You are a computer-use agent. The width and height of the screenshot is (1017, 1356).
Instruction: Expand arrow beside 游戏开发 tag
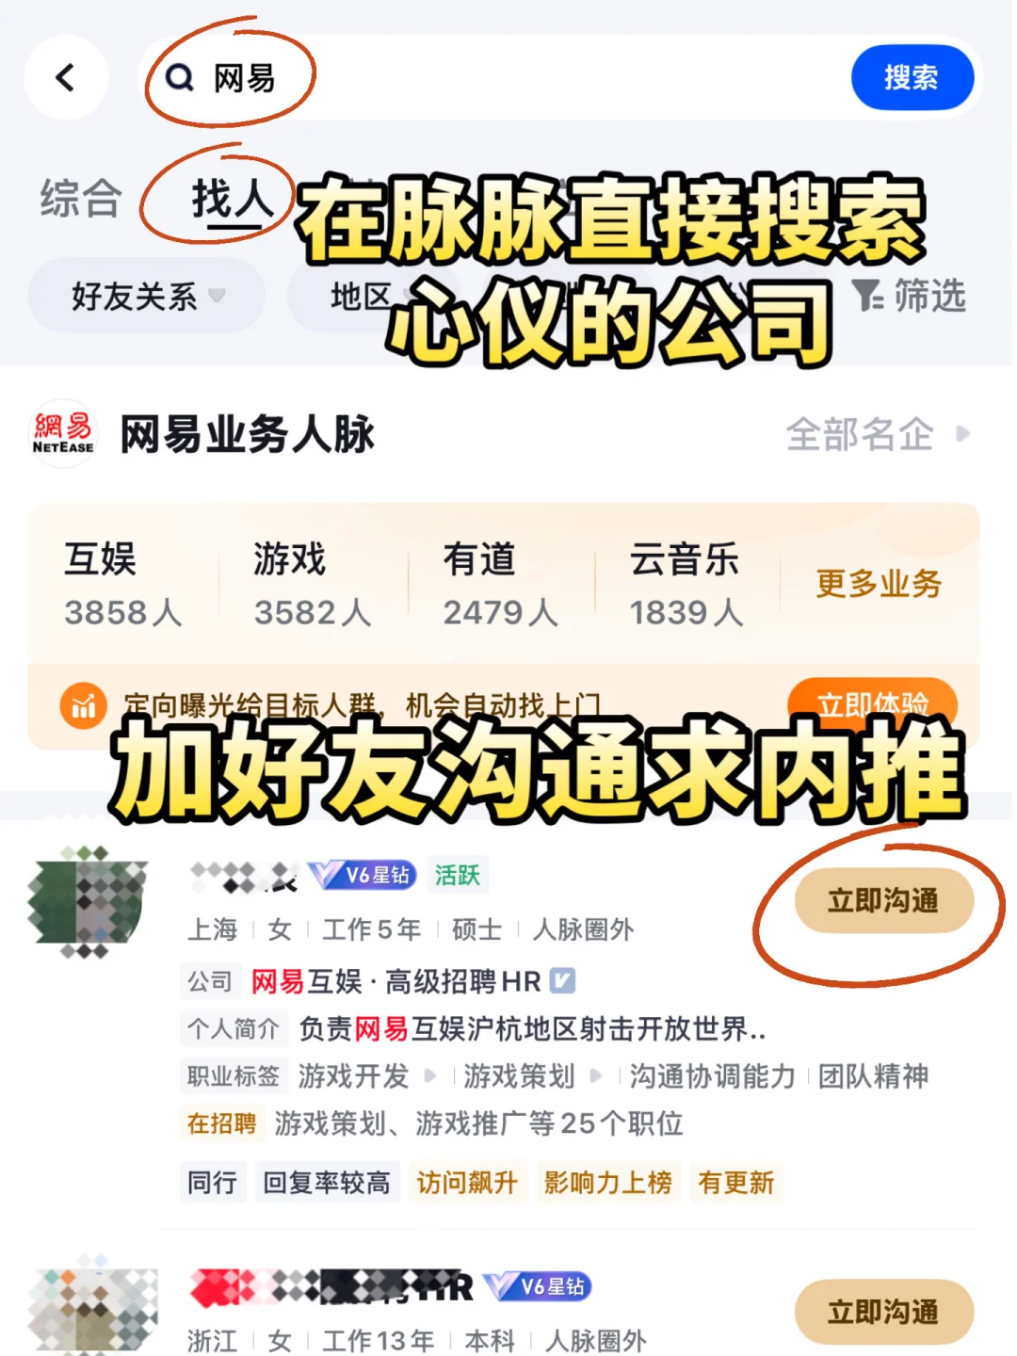point(430,1075)
